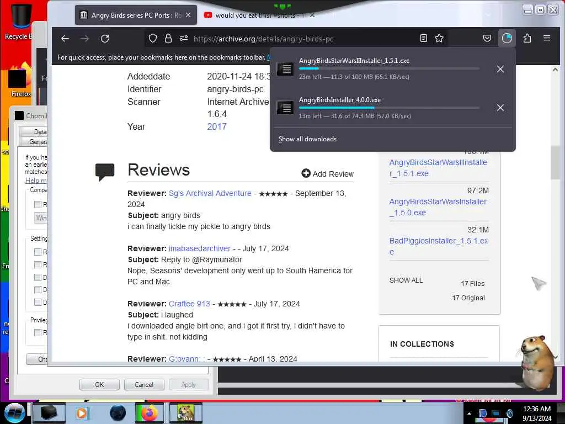The height and width of the screenshot is (424, 565).
Task: Bookmark this page with the star icon
Action: (439, 38)
